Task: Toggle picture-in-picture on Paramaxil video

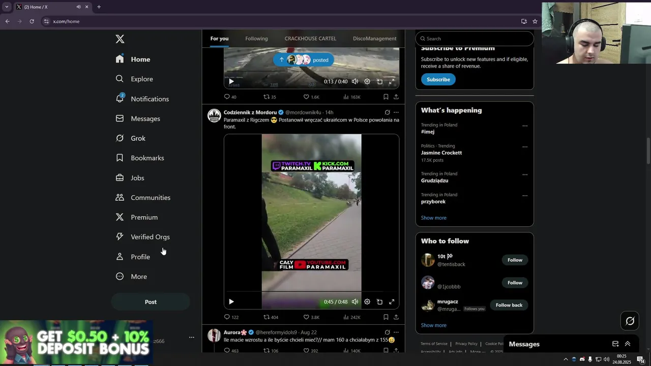Action: (x=379, y=302)
